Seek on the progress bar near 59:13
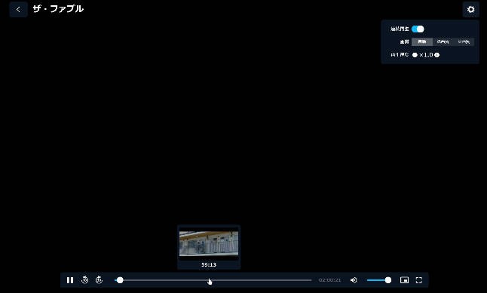This screenshot has height=293, width=487. click(209, 280)
